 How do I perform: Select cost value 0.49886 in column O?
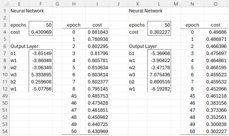216,32
